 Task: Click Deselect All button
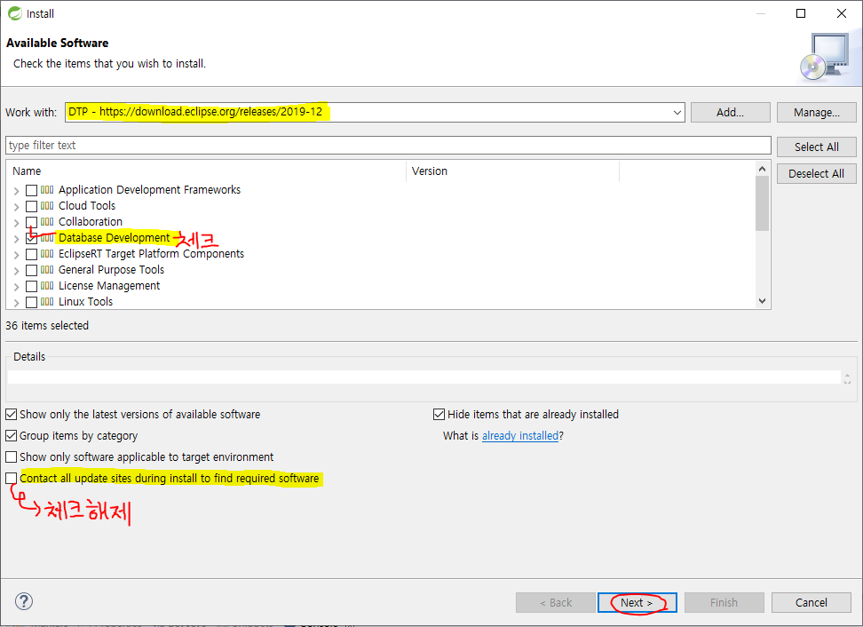[x=816, y=173]
